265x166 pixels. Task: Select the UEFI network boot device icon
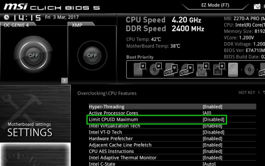click(219, 70)
